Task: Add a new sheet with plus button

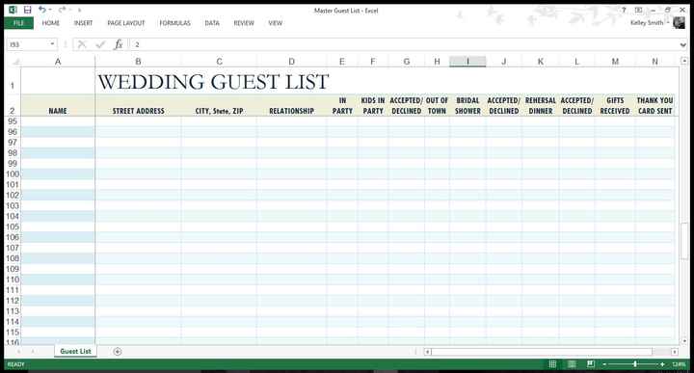Action: (118, 352)
